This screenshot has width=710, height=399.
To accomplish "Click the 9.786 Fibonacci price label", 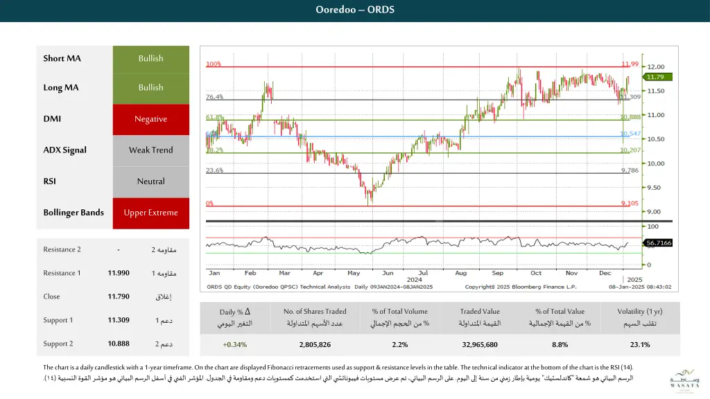I will [630, 170].
